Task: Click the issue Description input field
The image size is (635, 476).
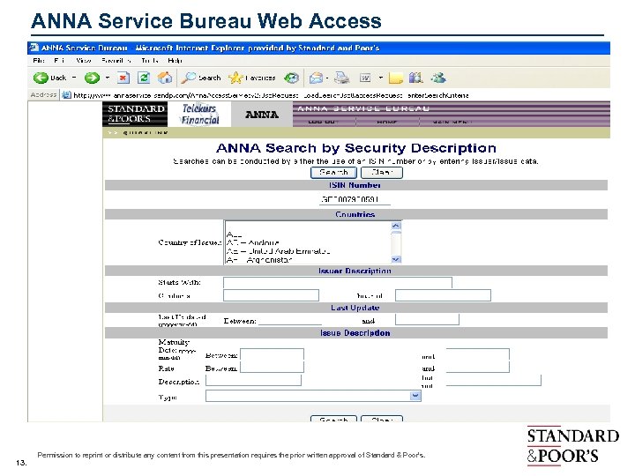Action: (x=253, y=380)
